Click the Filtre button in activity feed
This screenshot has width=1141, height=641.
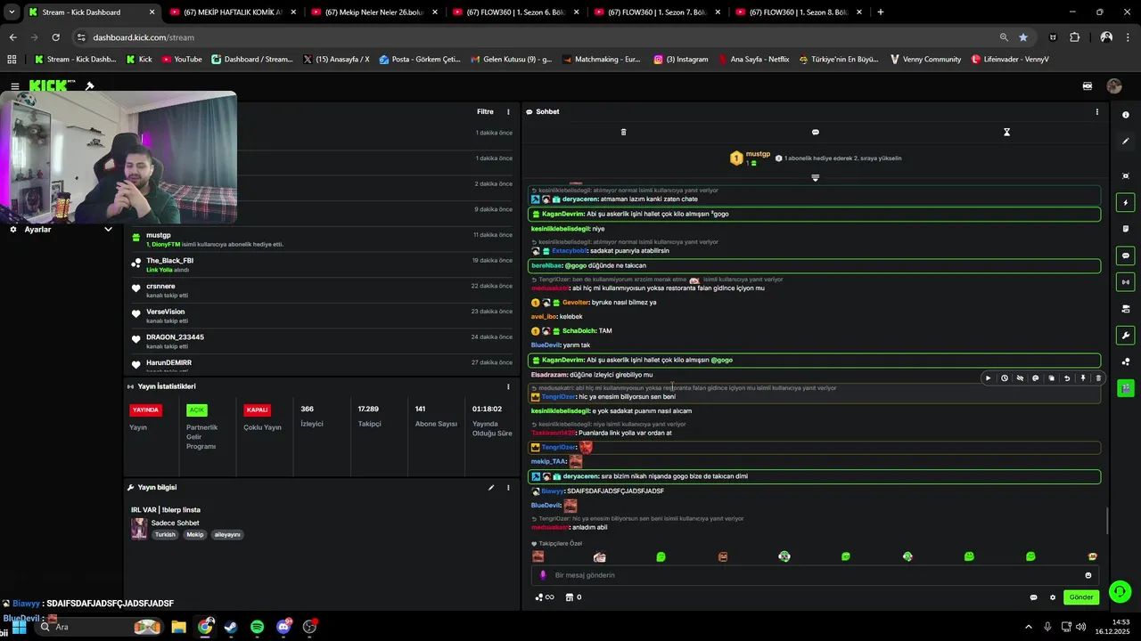tap(485, 112)
